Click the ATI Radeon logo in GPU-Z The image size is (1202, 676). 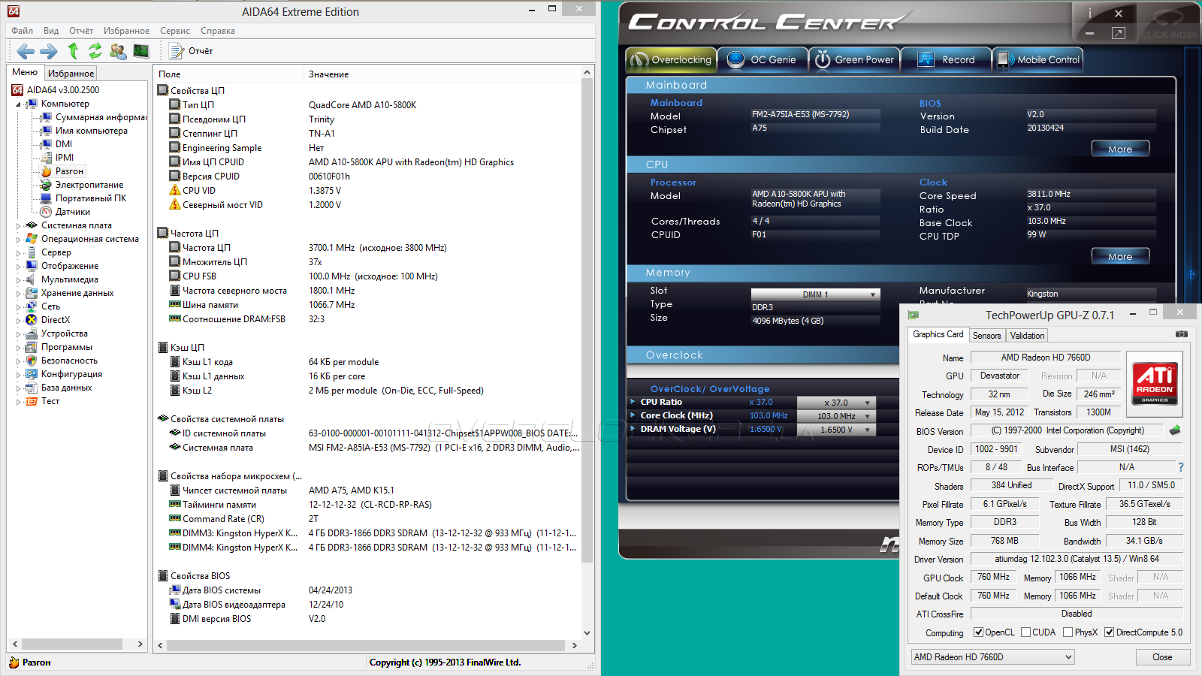[1155, 384]
